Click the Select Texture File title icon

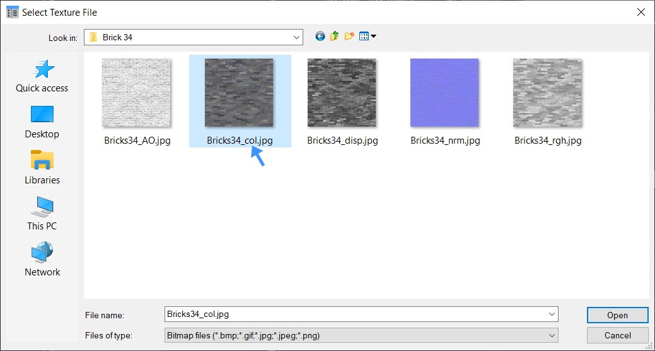(13, 13)
